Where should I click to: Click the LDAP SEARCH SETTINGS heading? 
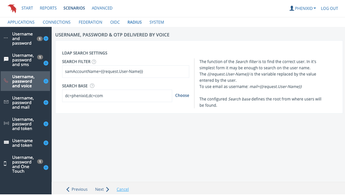(x=85, y=53)
